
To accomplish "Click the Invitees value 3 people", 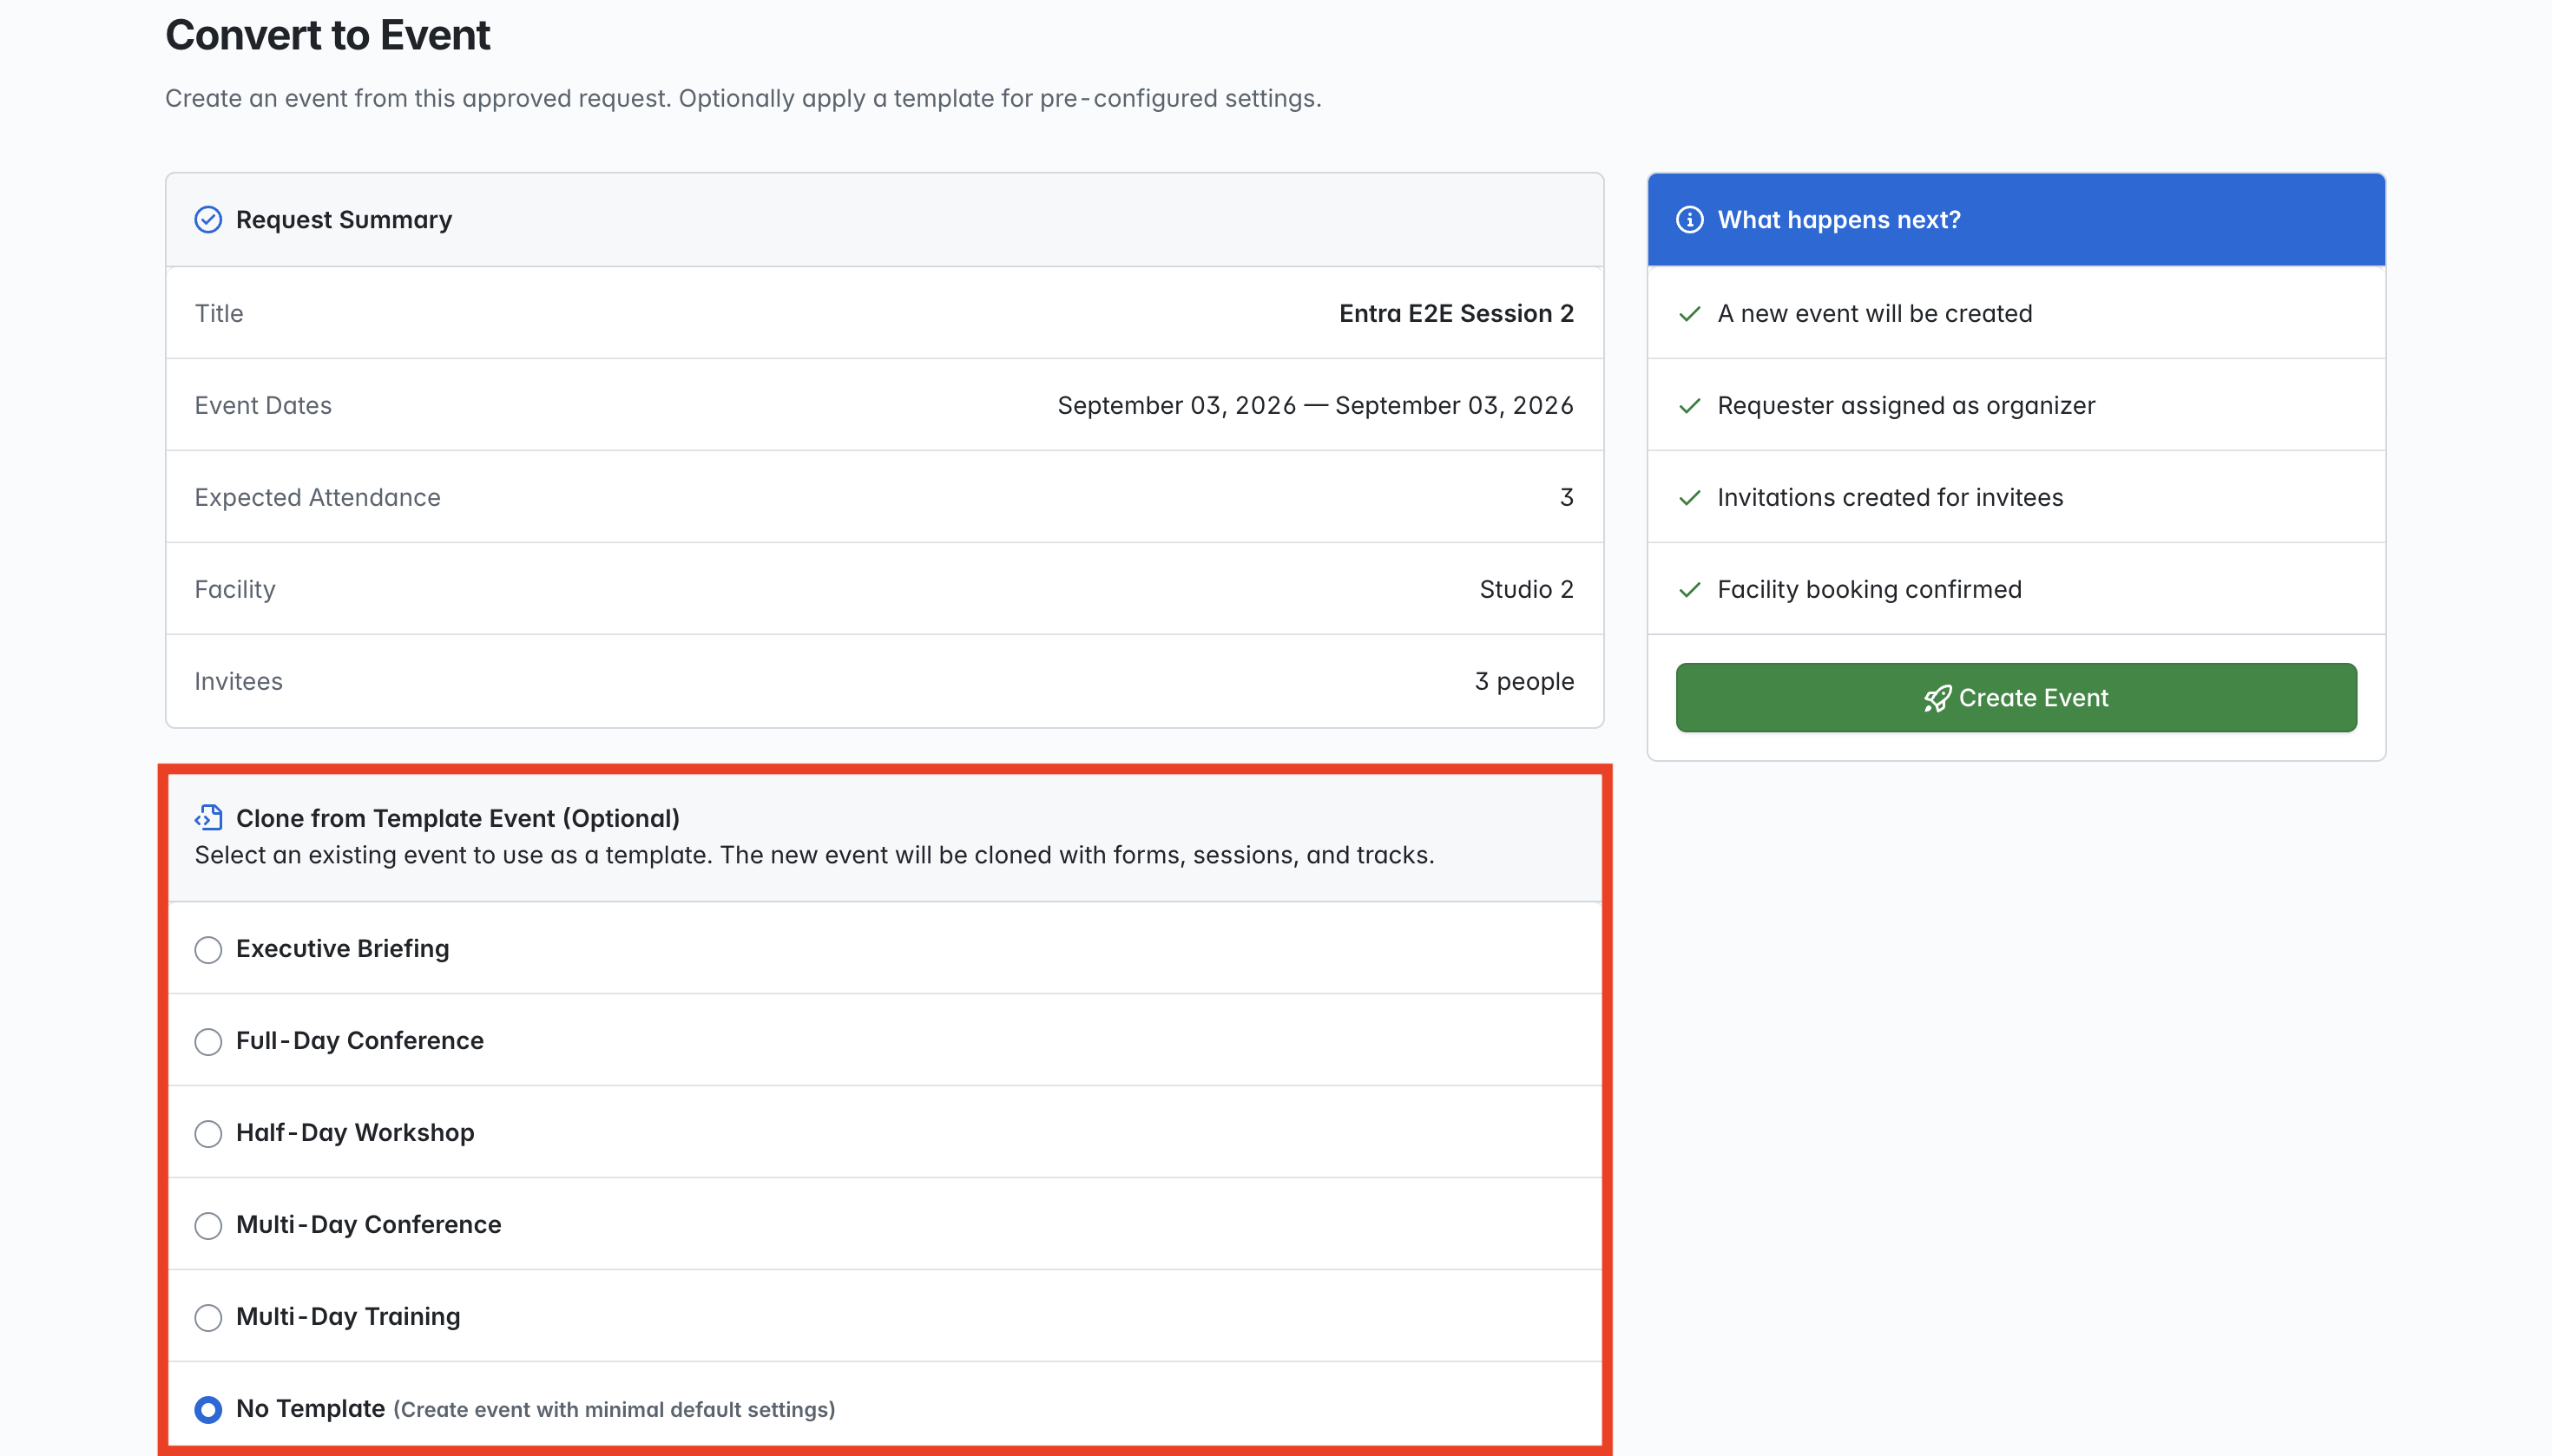I will point(1524,682).
